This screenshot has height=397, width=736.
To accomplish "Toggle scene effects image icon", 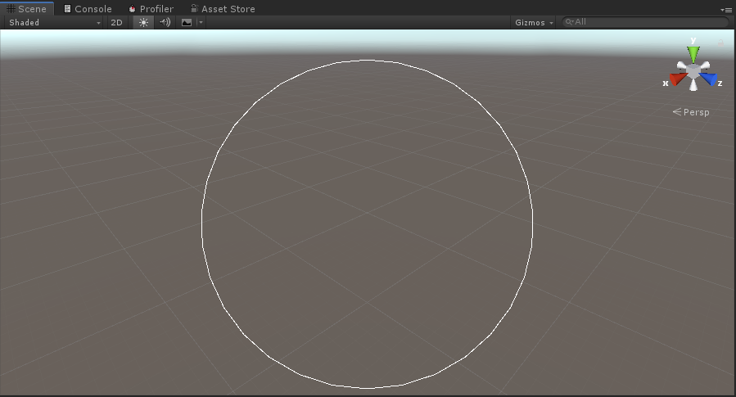I will pos(187,22).
